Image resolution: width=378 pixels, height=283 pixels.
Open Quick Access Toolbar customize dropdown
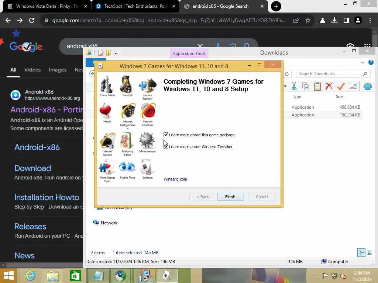pyautogui.click(x=116, y=53)
